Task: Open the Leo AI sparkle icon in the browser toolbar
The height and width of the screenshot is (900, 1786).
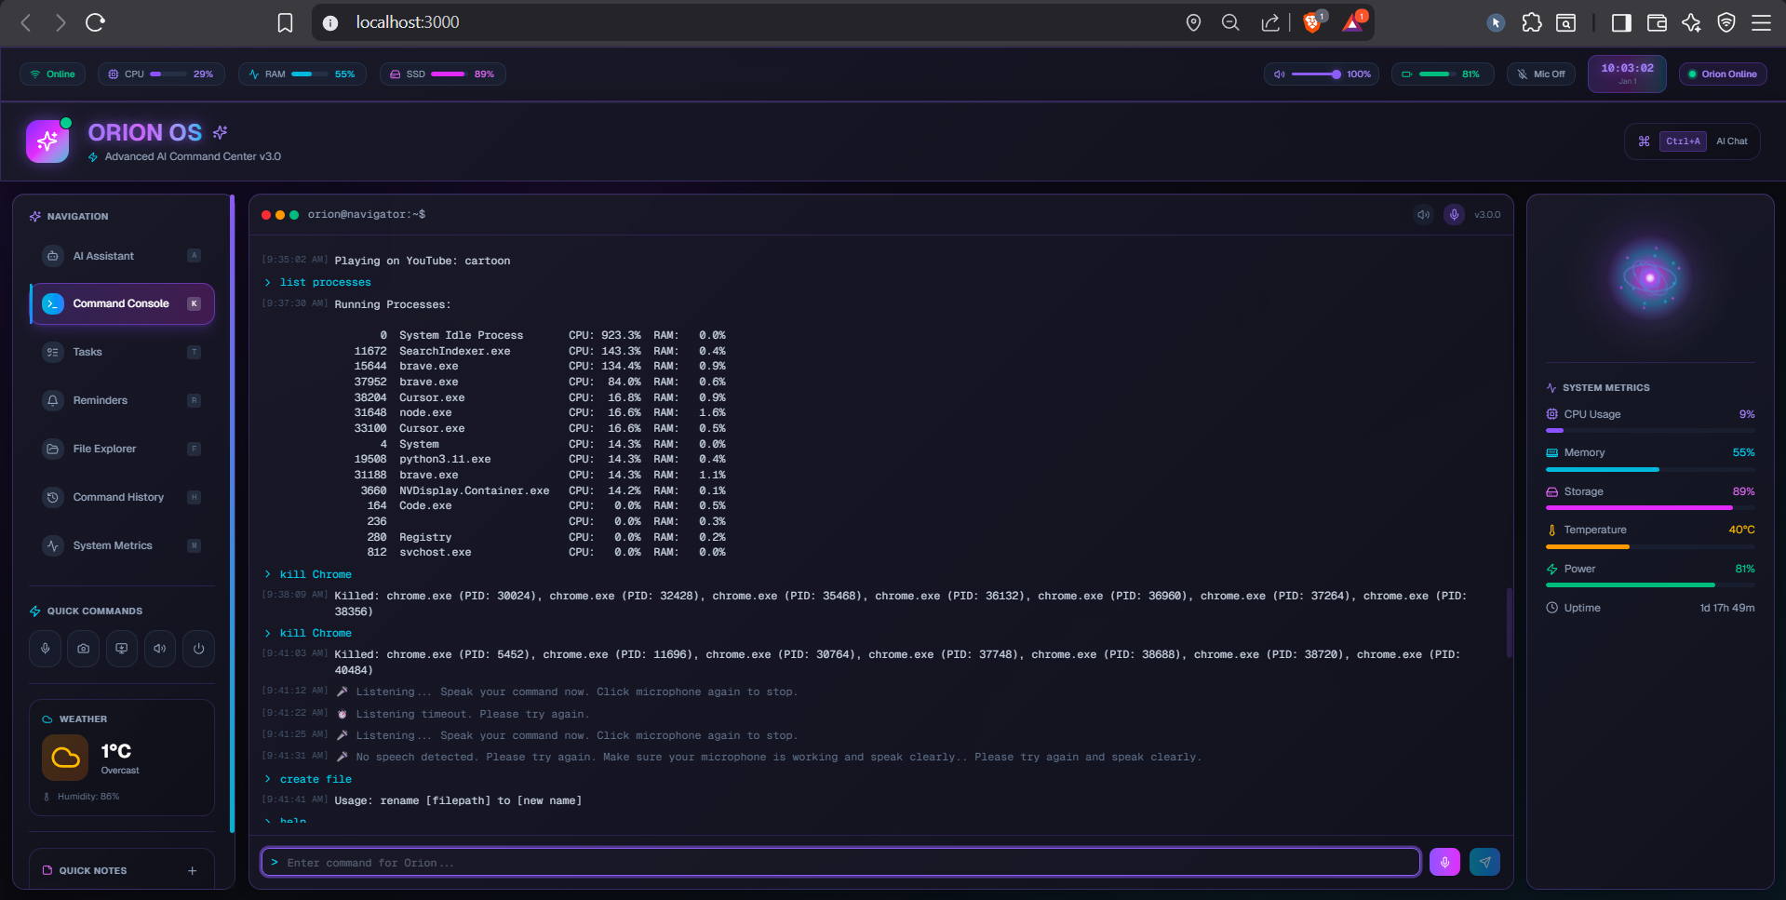Action: point(1692,22)
